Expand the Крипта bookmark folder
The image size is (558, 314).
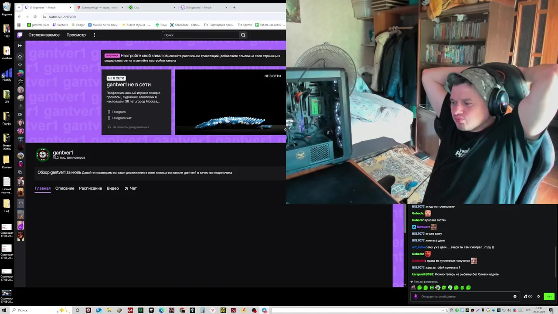tap(245, 25)
